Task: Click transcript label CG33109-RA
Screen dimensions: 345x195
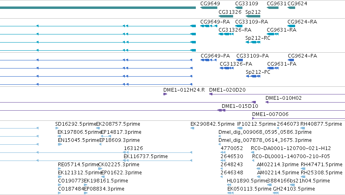Action: pyautogui.click(x=251, y=22)
